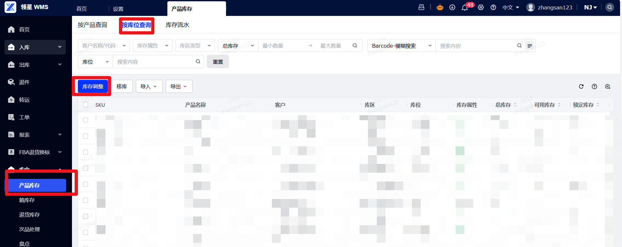Image resolution: width=622 pixels, height=247 pixels.
Task: Sort by 总库存 column arrows
Action: pos(515,105)
